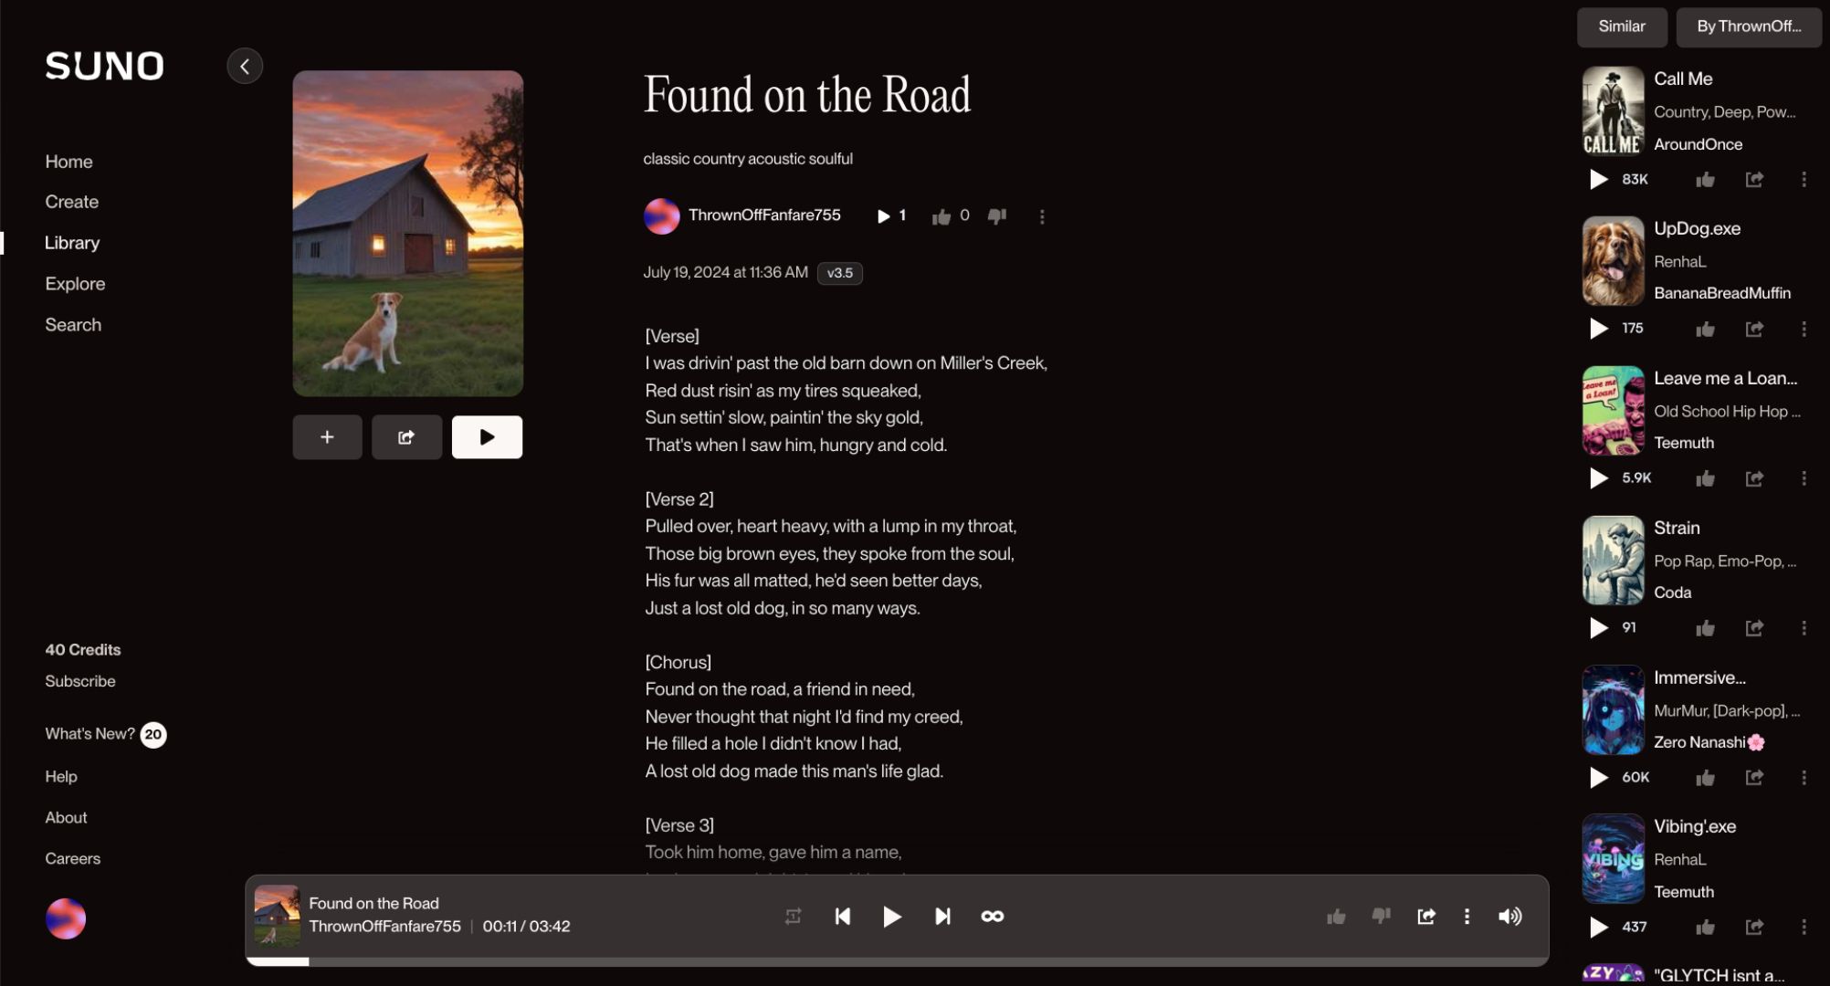Share the Call Me track

point(1754,180)
